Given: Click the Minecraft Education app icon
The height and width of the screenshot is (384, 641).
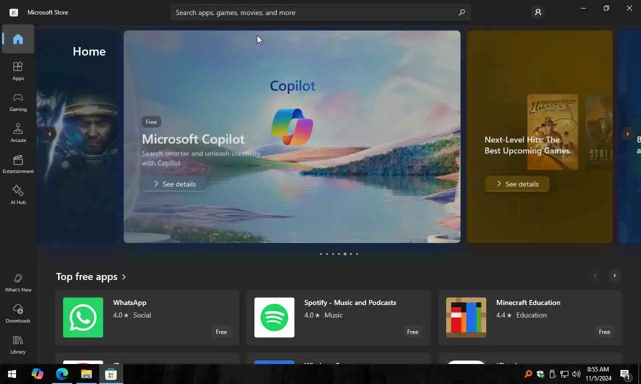Looking at the screenshot, I should 466,317.
